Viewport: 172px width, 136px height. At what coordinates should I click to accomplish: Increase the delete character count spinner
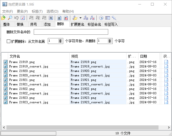(x=110, y=40)
